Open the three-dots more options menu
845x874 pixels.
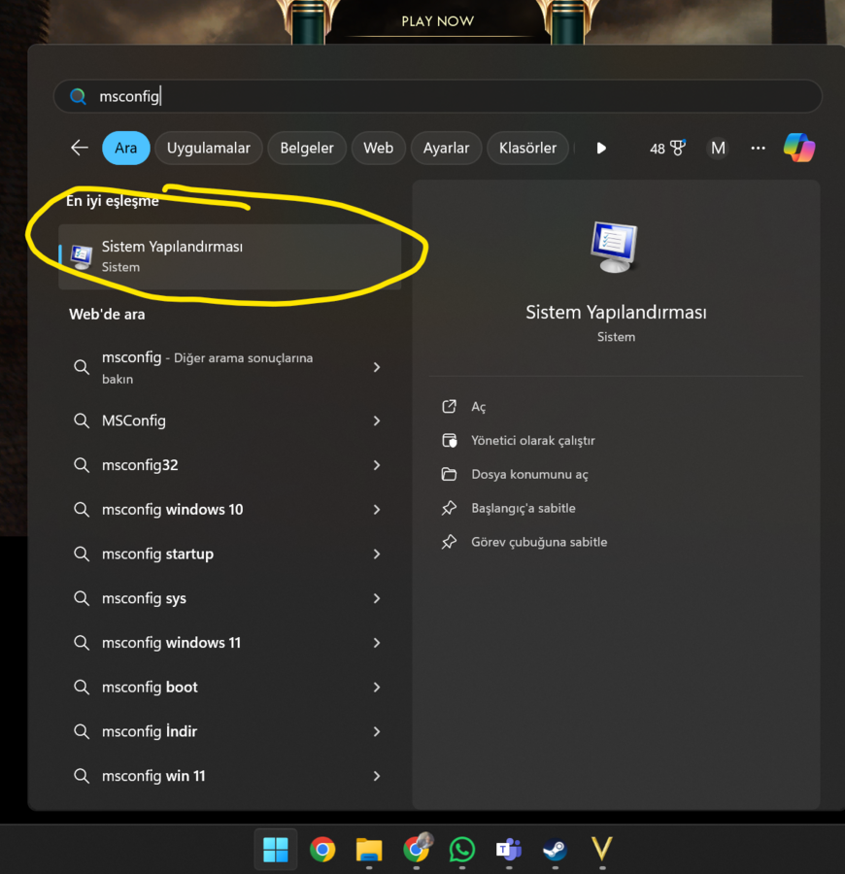pyautogui.click(x=758, y=148)
